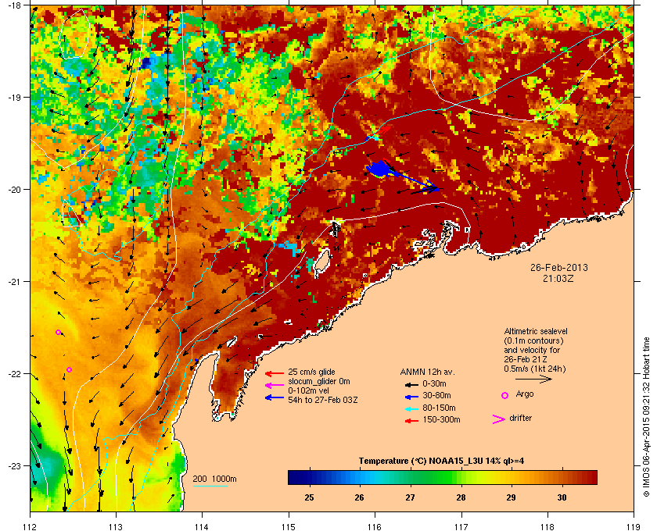This screenshot has width=657, height=531.
Task: Click the 'slocum_glider 0m' label
Action: 319,382
